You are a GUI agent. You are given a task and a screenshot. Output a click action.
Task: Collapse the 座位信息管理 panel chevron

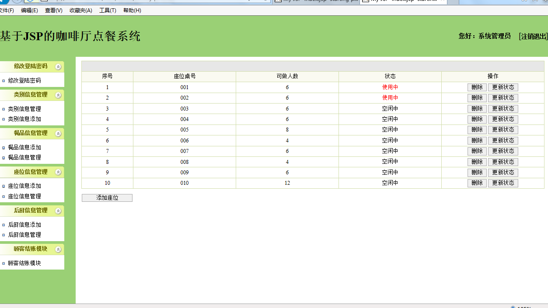pyautogui.click(x=58, y=172)
